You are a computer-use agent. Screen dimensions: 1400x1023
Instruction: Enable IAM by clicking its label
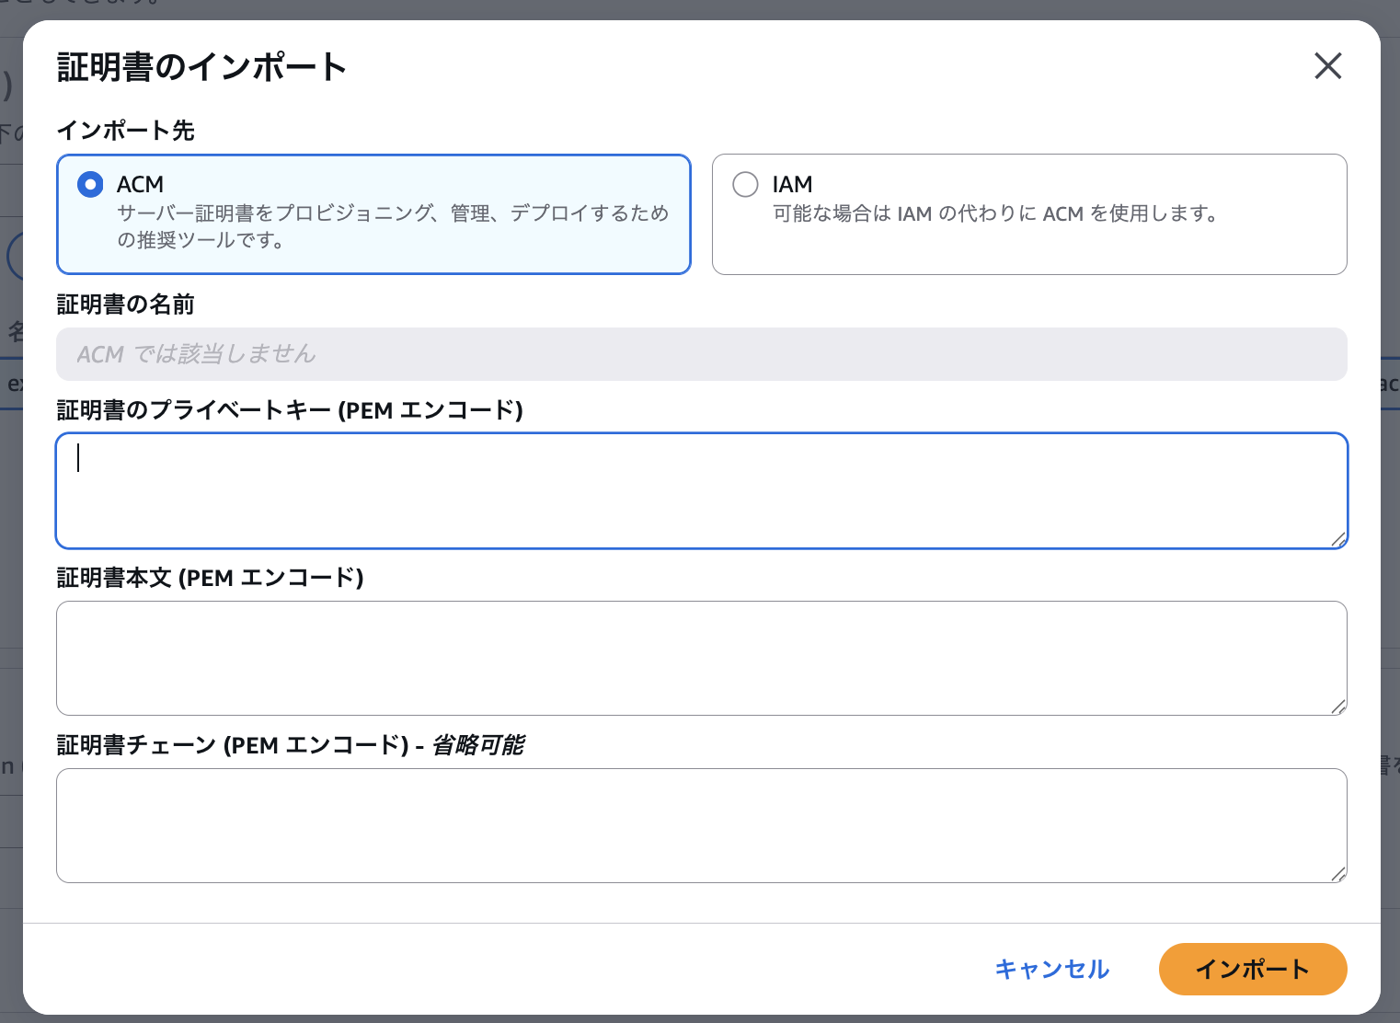(x=792, y=184)
